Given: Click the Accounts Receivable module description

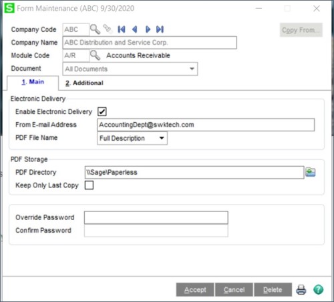Looking at the screenshot, I should tap(138, 55).
